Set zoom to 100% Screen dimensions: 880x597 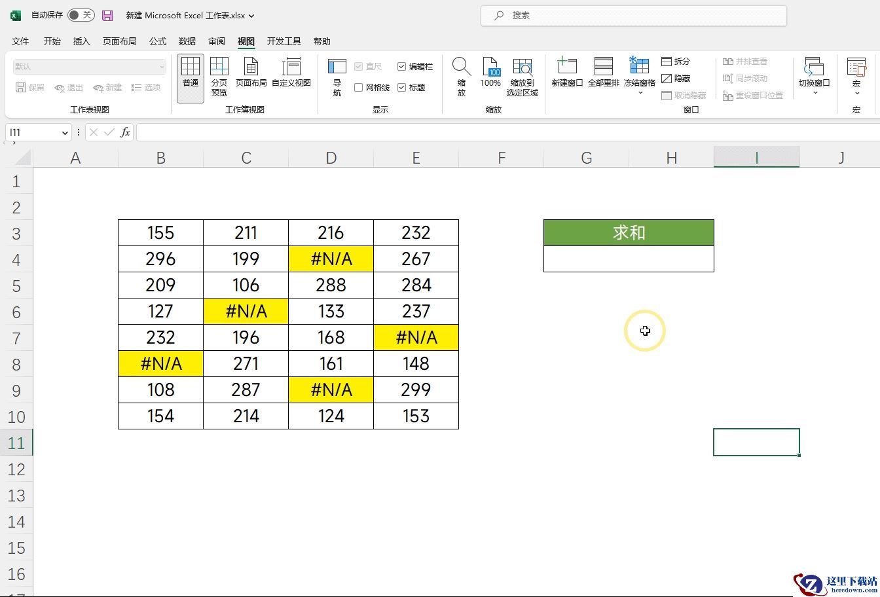[490, 73]
